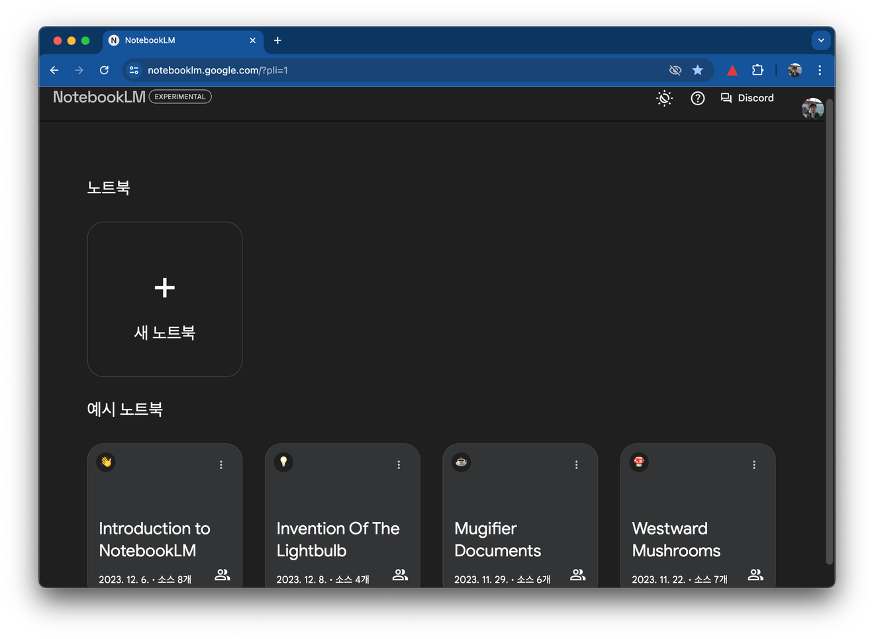
Task: Open Introduction to NotebookLM notebook
Action: (165, 515)
